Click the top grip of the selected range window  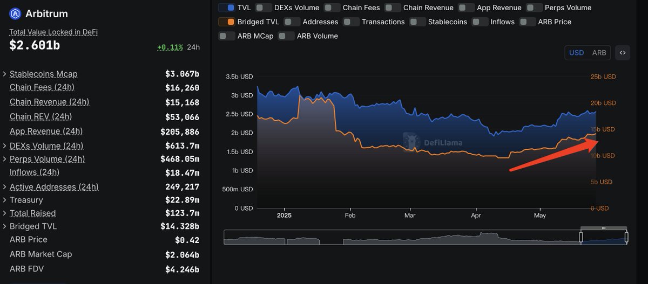(x=604, y=228)
